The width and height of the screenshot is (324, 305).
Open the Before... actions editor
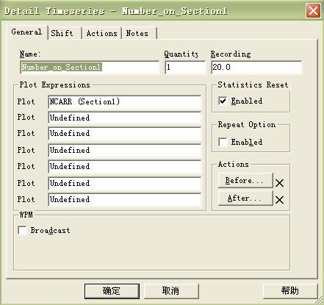click(x=245, y=181)
